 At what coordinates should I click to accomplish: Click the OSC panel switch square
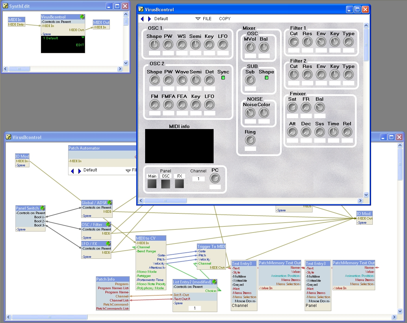(x=166, y=184)
